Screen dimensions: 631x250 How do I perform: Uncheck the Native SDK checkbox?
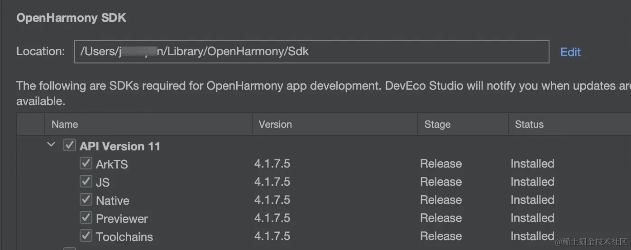(86, 199)
